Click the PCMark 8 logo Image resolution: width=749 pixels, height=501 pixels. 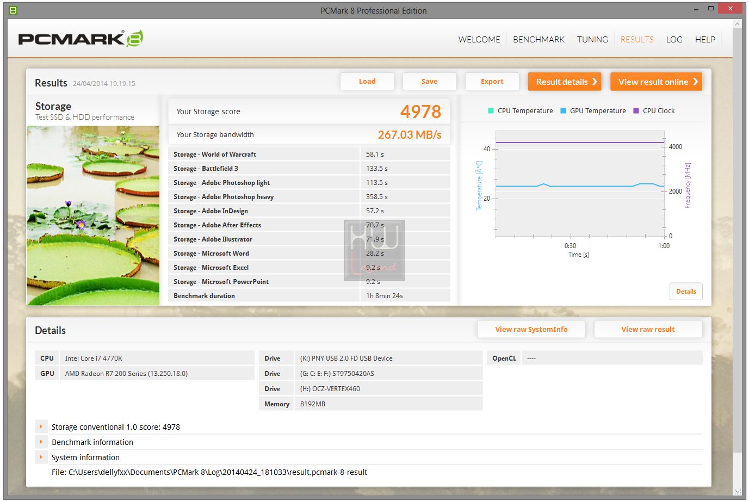pos(81,39)
